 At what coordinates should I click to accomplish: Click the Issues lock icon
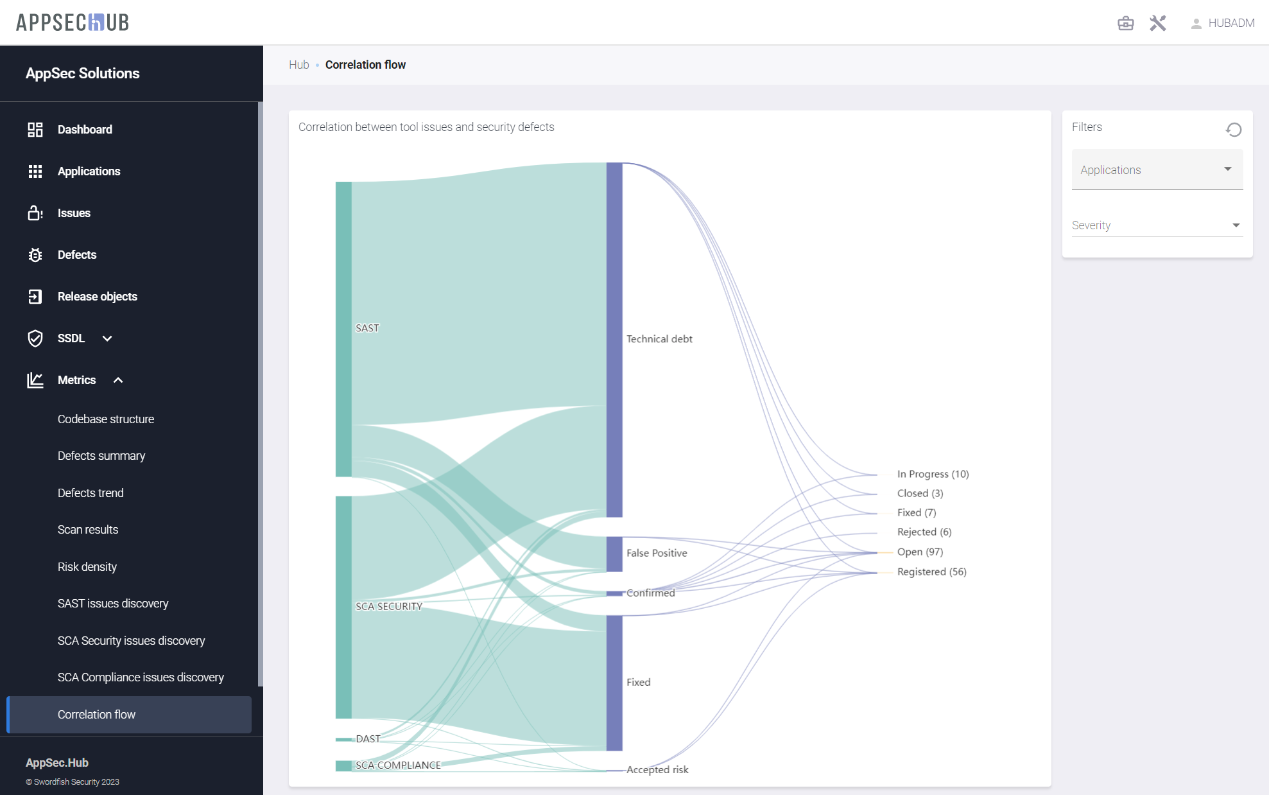[x=35, y=213]
